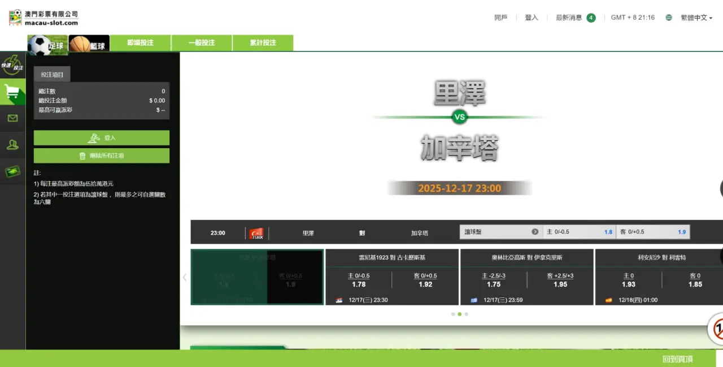Click the Turkey league flag icon
This screenshot has width=723, height=367.
point(257,233)
